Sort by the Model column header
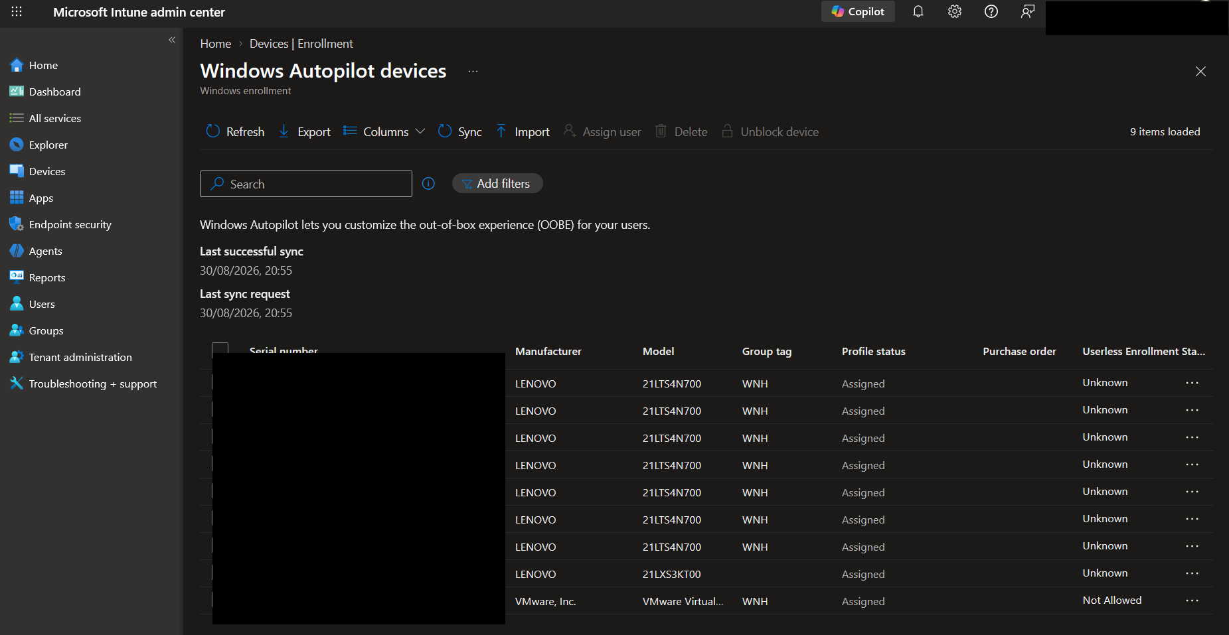The height and width of the screenshot is (635, 1229). tap(659, 352)
